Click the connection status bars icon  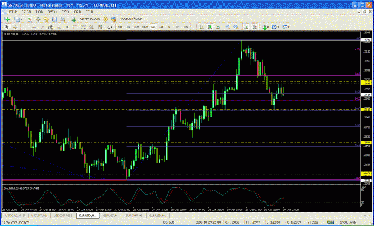coord(330,222)
